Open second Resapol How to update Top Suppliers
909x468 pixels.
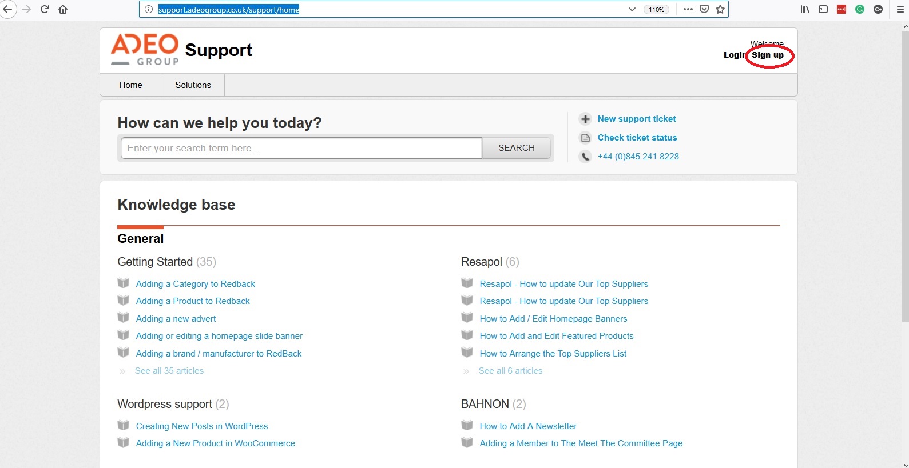[x=564, y=301]
